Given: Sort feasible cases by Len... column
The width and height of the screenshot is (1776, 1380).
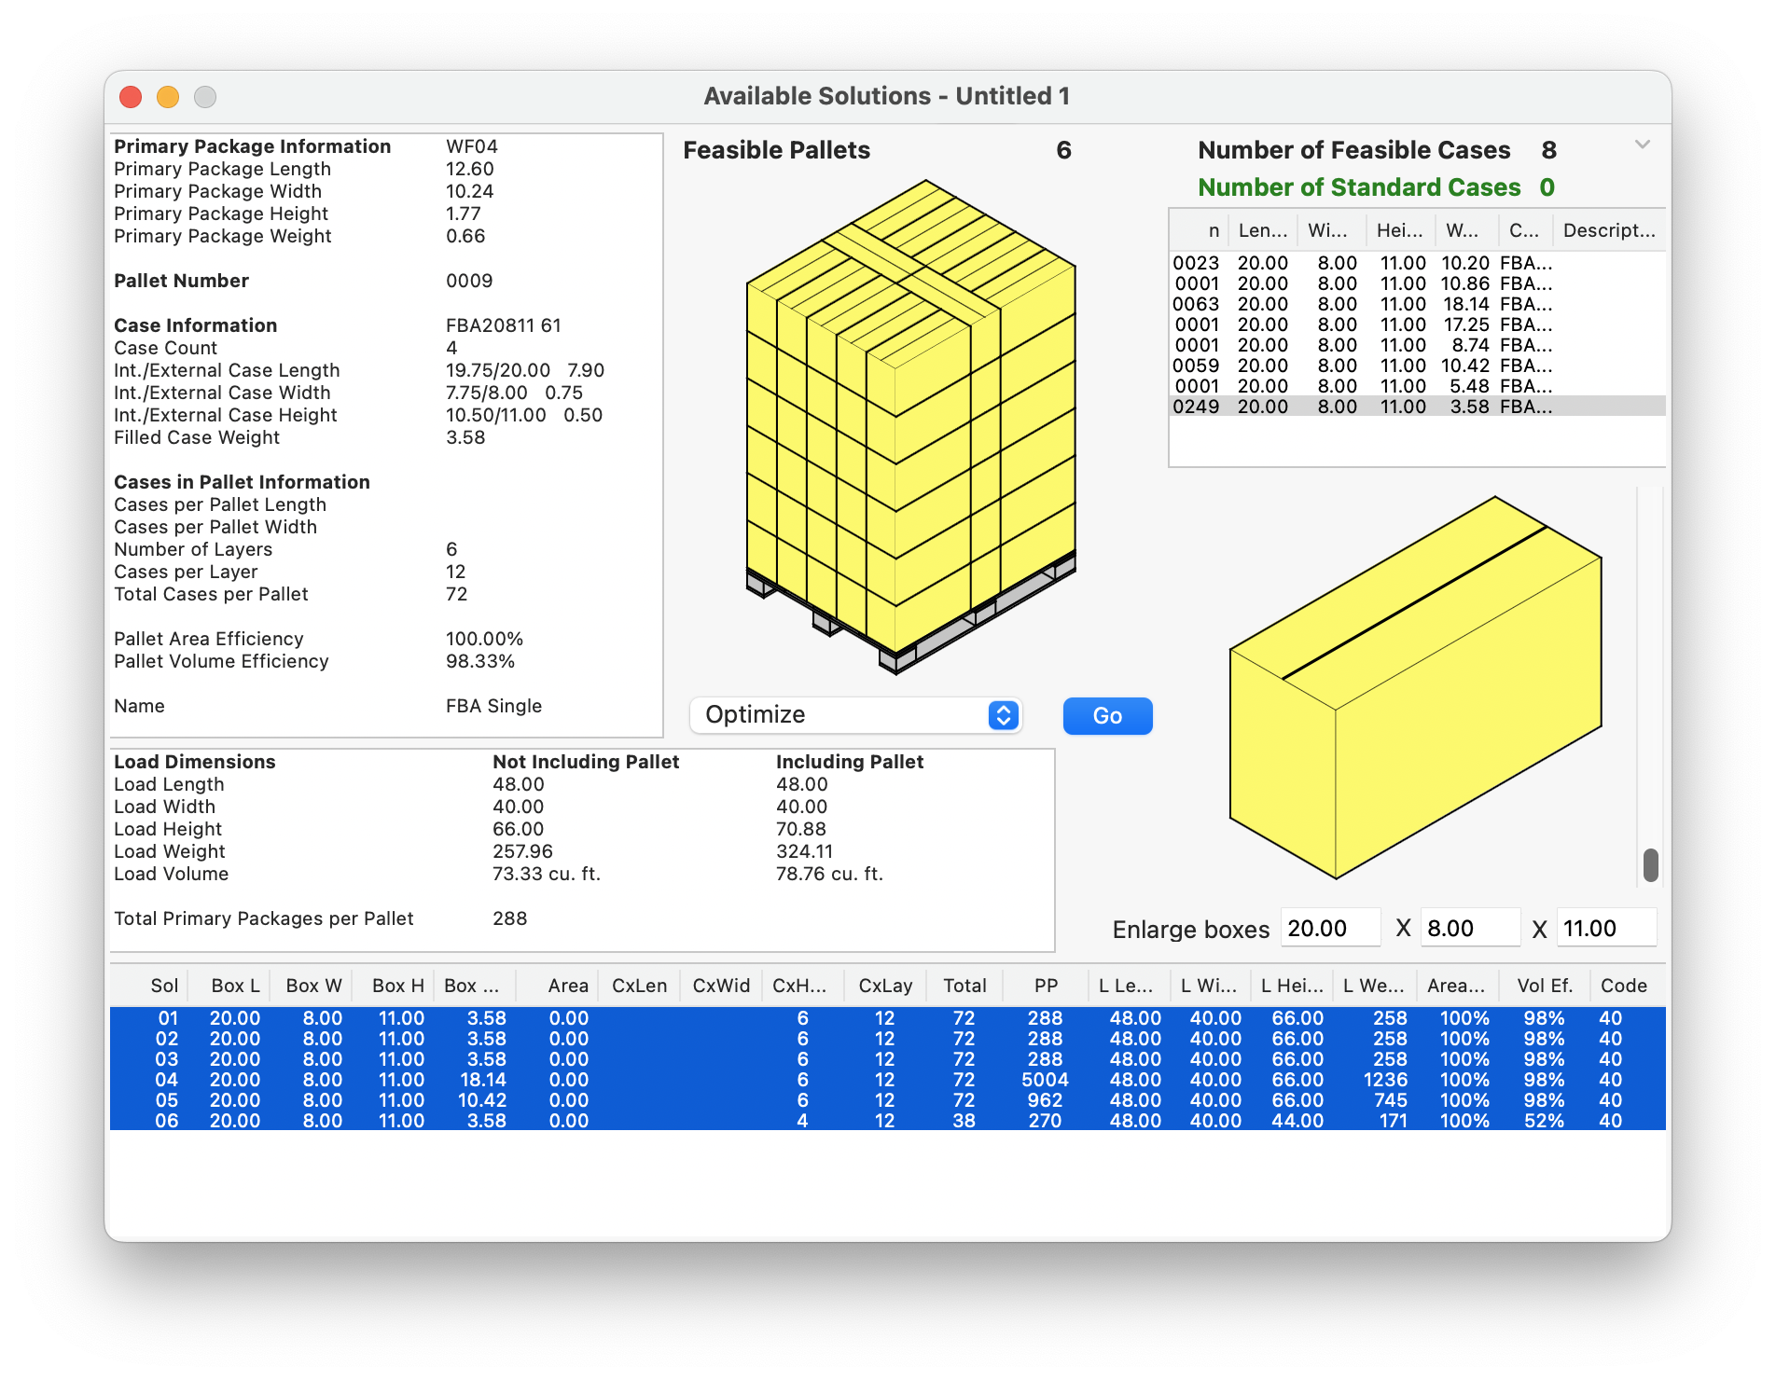Looking at the screenshot, I should coord(1263,230).
